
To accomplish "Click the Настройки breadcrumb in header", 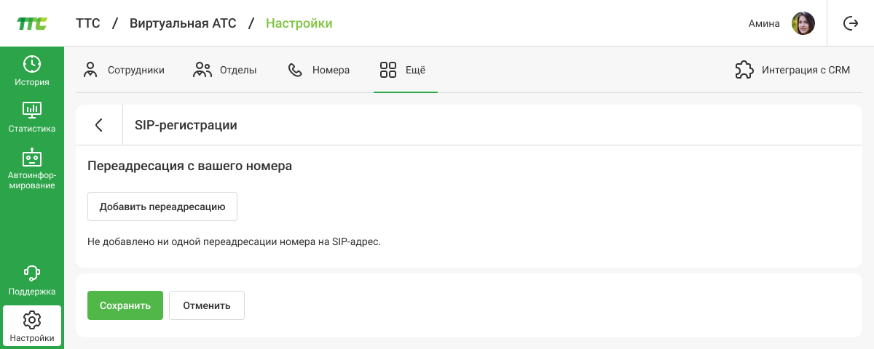I will [299, 23].
